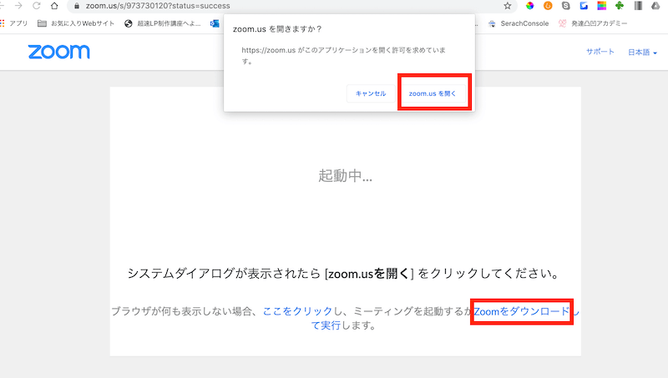Open the アプリ apps shortcut
Screen dimensions: 668x378
pos(14,23)
